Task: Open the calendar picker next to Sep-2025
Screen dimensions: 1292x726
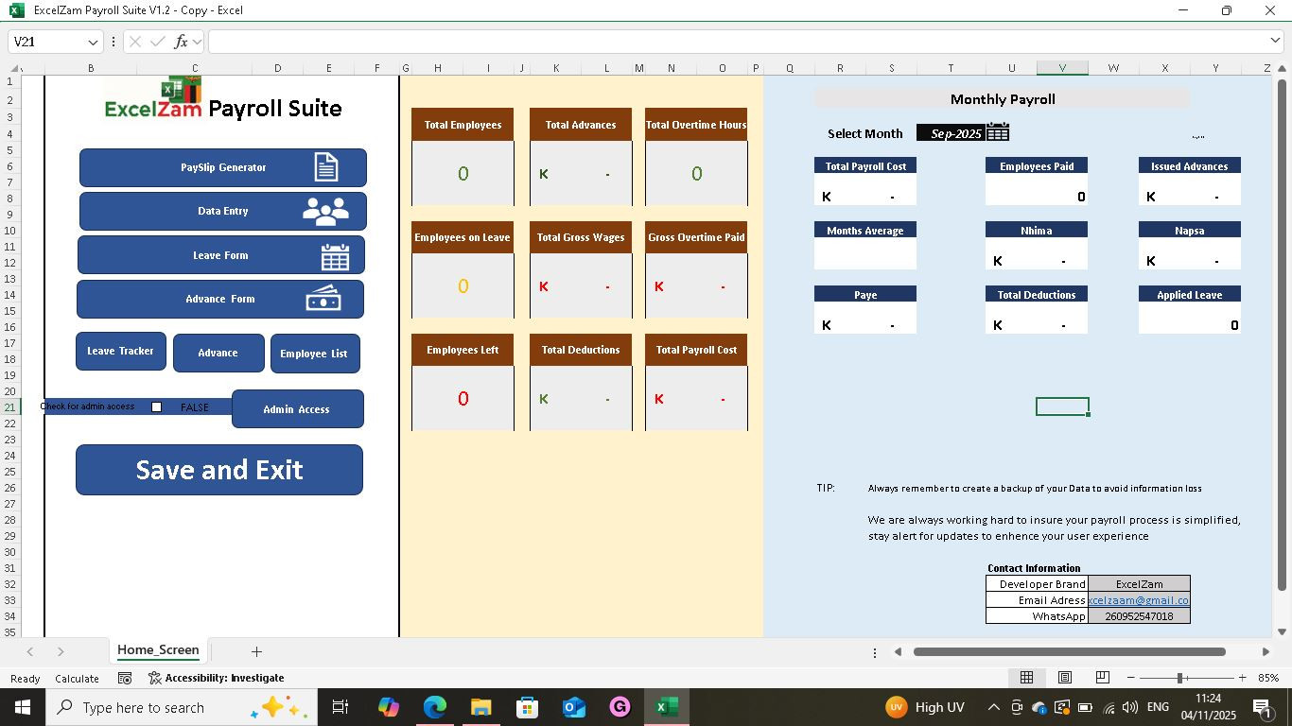Action: click(x=997, y=132)
